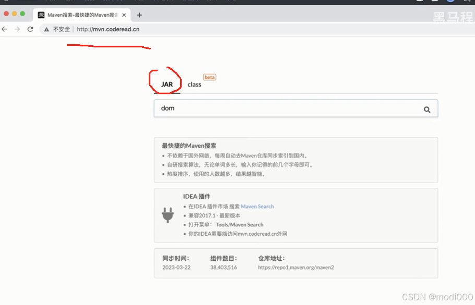Click the IDEA 插件 heading
Screen dimensions: 475x305
(197, 197)
